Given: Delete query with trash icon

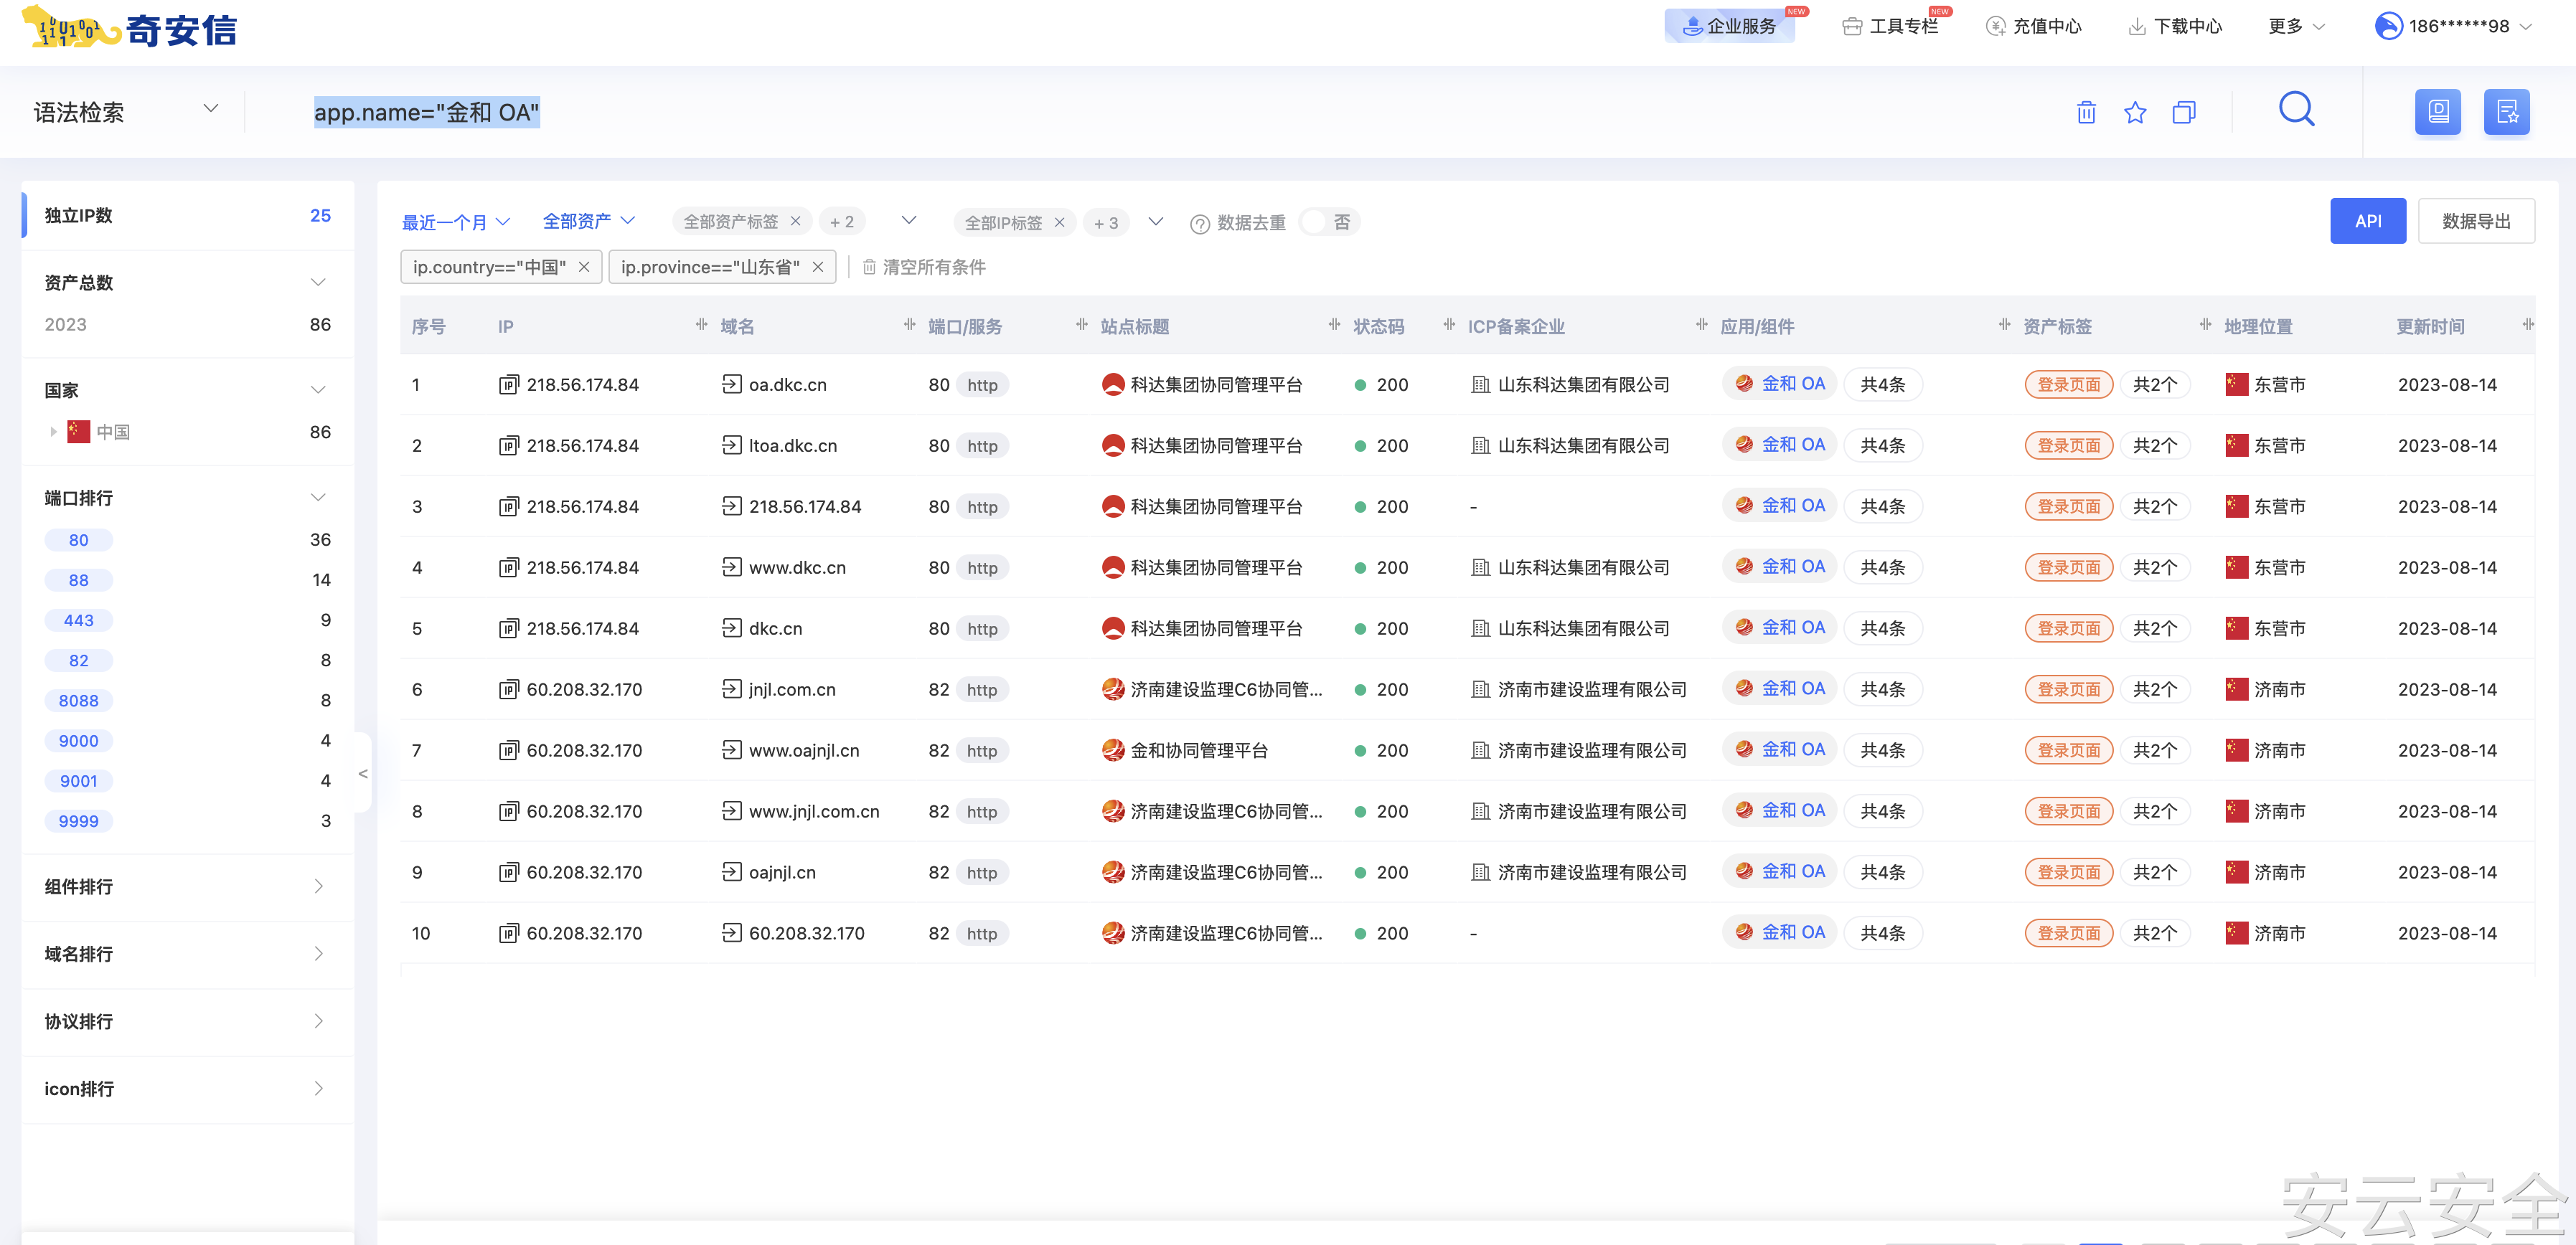Looking at the screenshot, I should [2086, 112].
